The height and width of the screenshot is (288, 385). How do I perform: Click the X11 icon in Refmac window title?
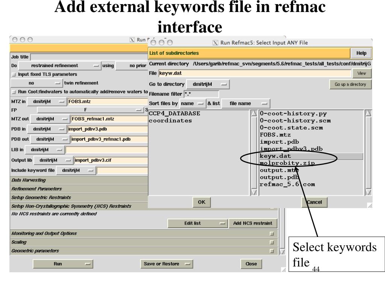pyautogui.click(x=132, y=40)
